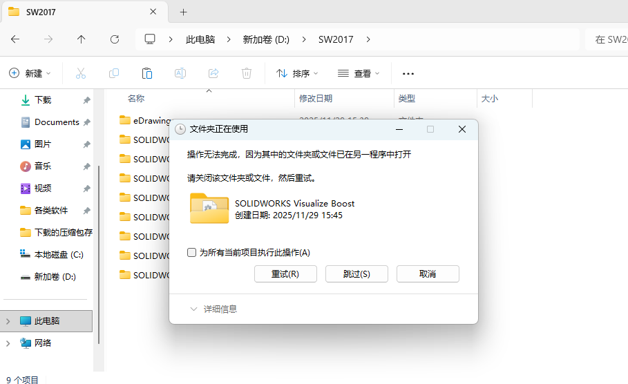Unpin 下载 via its pin icon
Image resolution: width=628 pixels, height=384 pixels.
coord(86,100)
